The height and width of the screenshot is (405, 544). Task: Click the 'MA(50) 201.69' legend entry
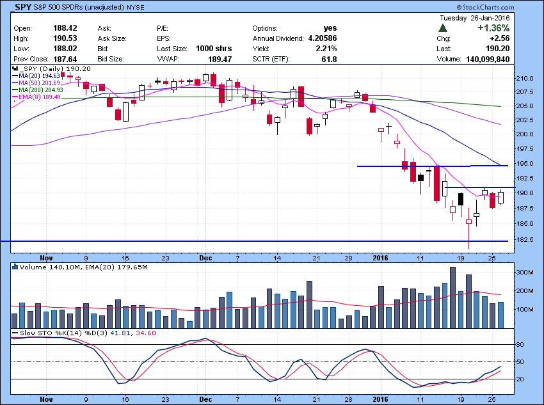coord(39,83)
